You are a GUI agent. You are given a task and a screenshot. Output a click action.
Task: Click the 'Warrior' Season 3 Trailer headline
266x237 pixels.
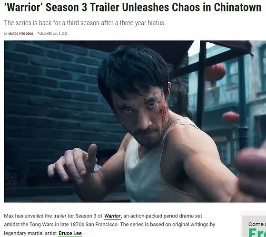click(132, 8)
